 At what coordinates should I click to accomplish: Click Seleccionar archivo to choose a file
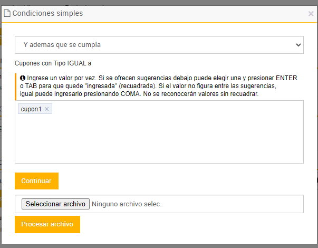coord(55,204)
